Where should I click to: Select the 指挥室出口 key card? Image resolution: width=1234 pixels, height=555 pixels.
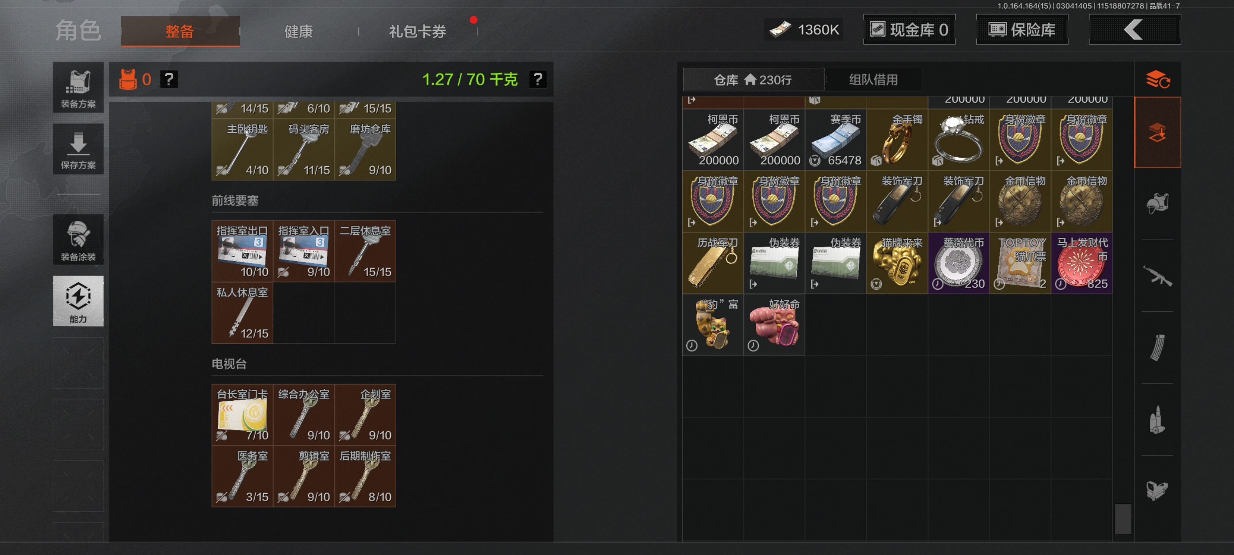pos(242,252)
